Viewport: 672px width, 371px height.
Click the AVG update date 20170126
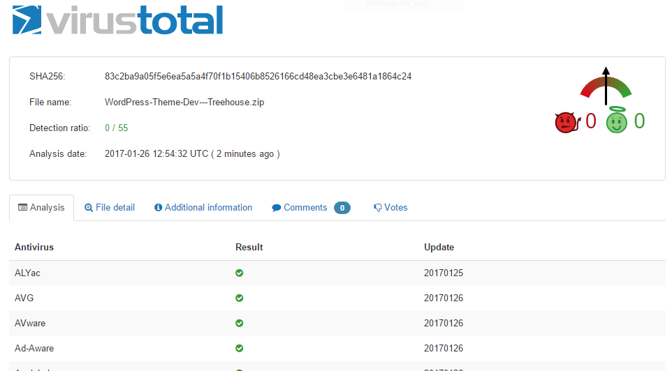(444, 298)
